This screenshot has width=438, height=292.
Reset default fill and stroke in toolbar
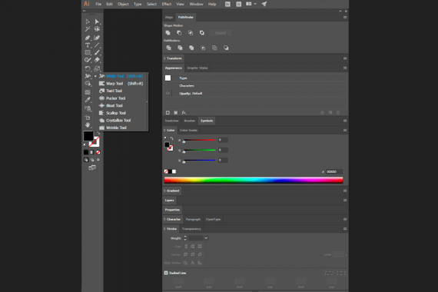[x=85, y=144]
